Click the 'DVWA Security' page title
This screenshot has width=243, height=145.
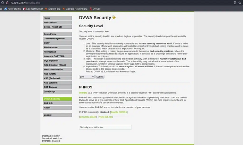tap(95, 18)
